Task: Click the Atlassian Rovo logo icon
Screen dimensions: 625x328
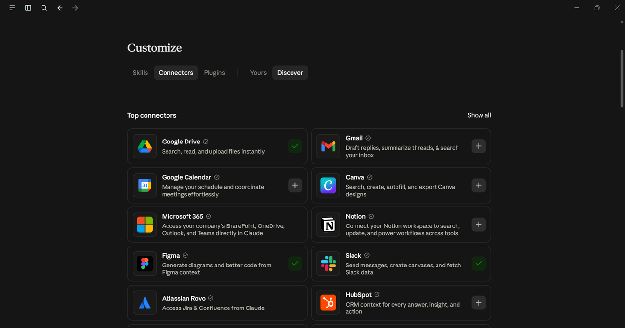Action: [x=145, y=303]
